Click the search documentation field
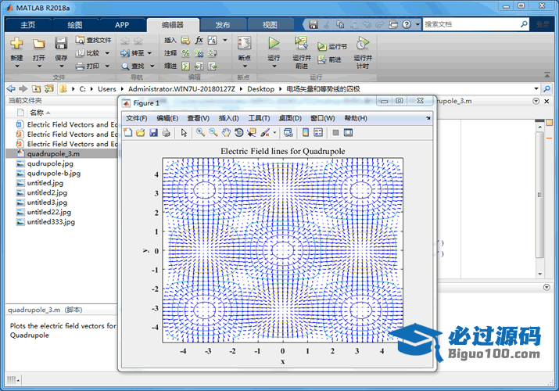 (471, 24)
